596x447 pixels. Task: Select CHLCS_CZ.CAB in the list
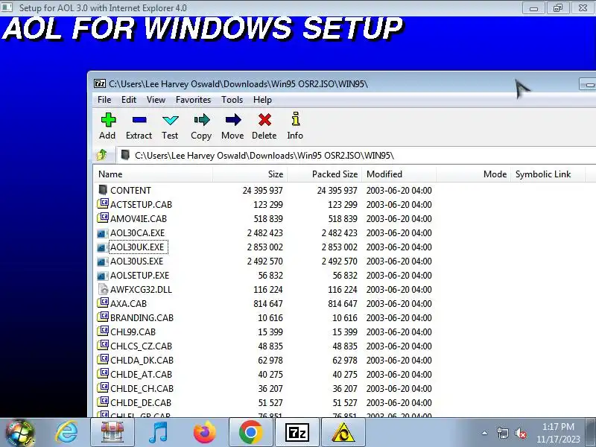[141, 346]
